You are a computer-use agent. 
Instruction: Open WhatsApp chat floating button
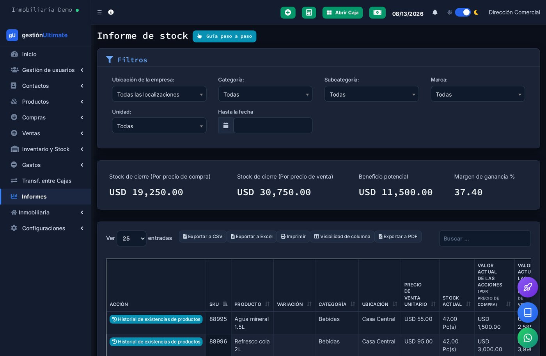(x=528, y=338)
